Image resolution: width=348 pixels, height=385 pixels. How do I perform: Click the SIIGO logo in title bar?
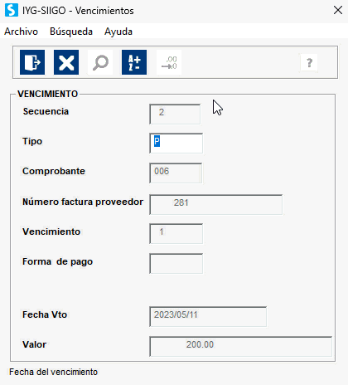pos(12,10)
